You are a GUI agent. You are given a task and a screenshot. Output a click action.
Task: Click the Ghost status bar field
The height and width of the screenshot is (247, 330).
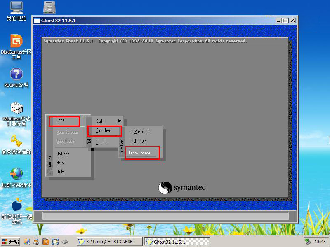166,216
